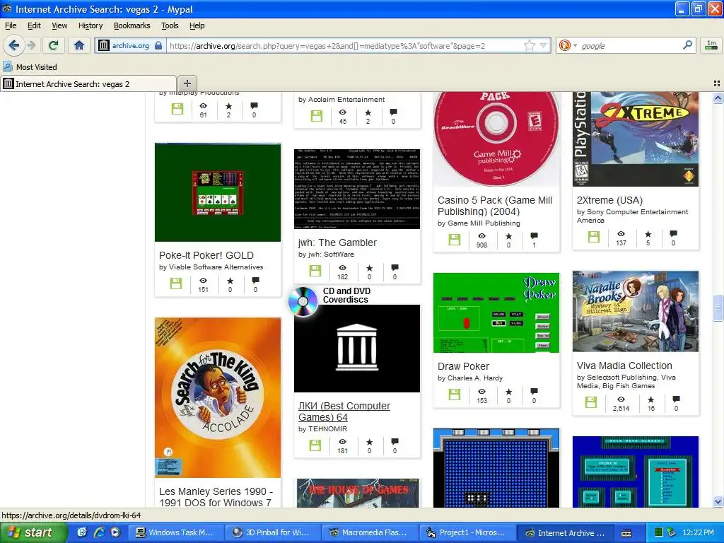Open jwh: The Gambler title link
The width and height of the screenshot is (724, 543).
tap(337, 243)
